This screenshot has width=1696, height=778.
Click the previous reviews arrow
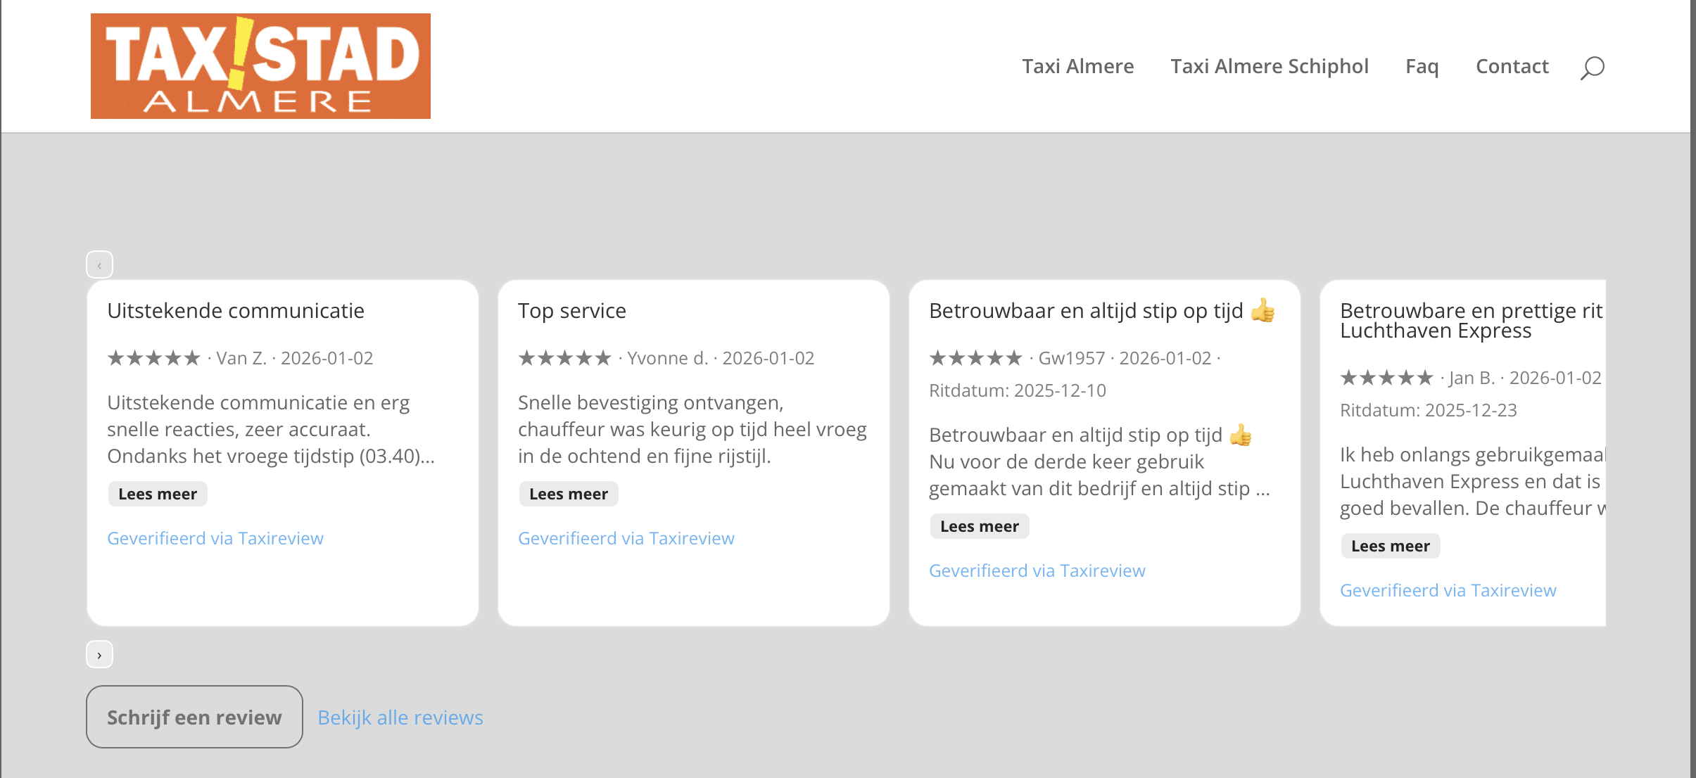click(99, 265)
